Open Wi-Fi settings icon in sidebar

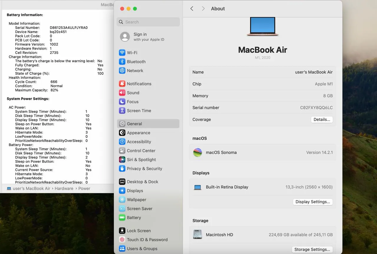[122, 53]
